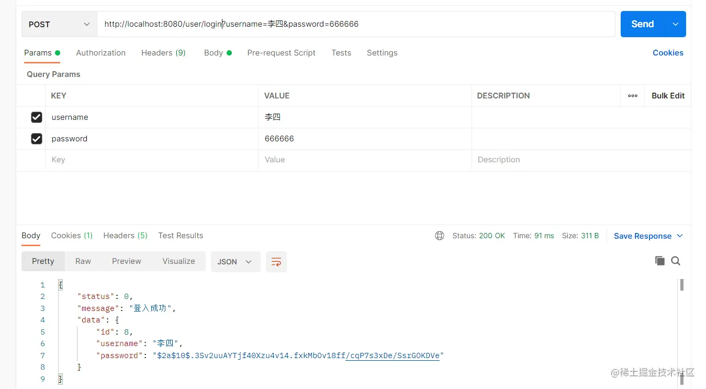
Task: Click Bulk Edit
Action: pos(668,96)
